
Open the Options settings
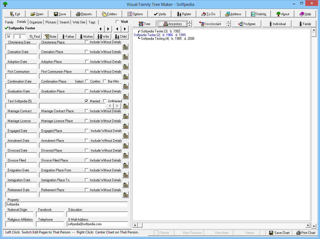pyautogui.click(x=135, y=14)
